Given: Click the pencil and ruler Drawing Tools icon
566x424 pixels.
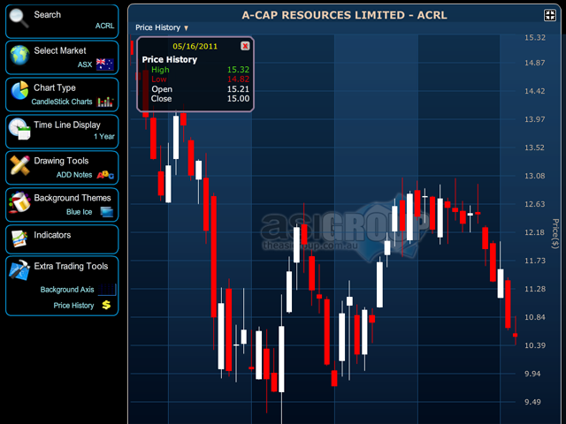Looking at the screenshot, I should pyautogui.click(x=19, y=165).
